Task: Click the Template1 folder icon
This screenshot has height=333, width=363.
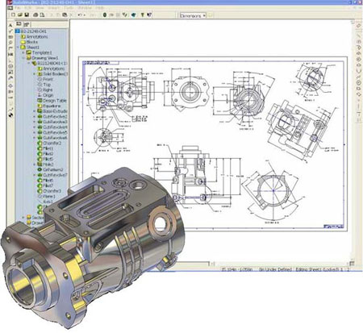Action: point(28,52)
